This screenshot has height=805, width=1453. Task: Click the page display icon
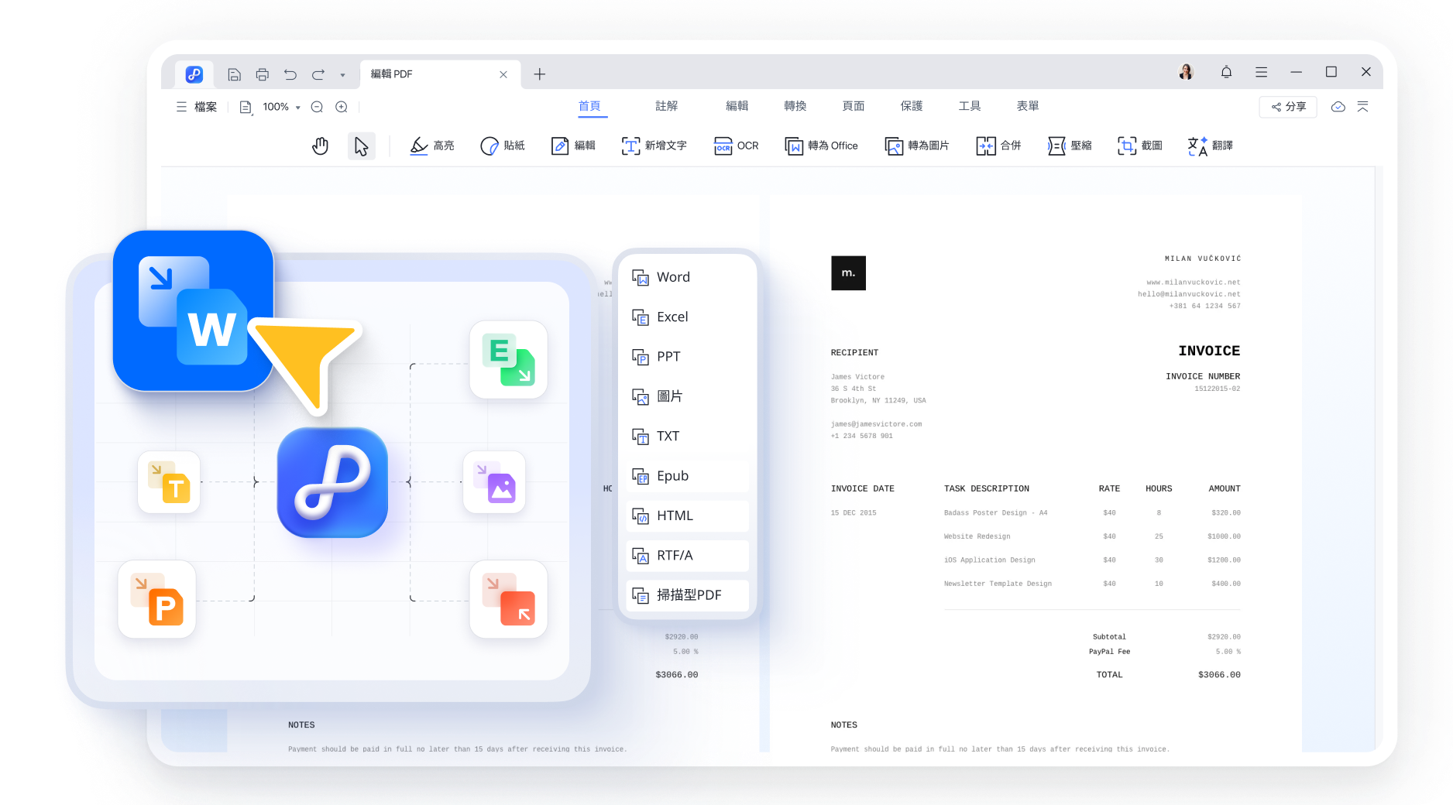point(246,107)
